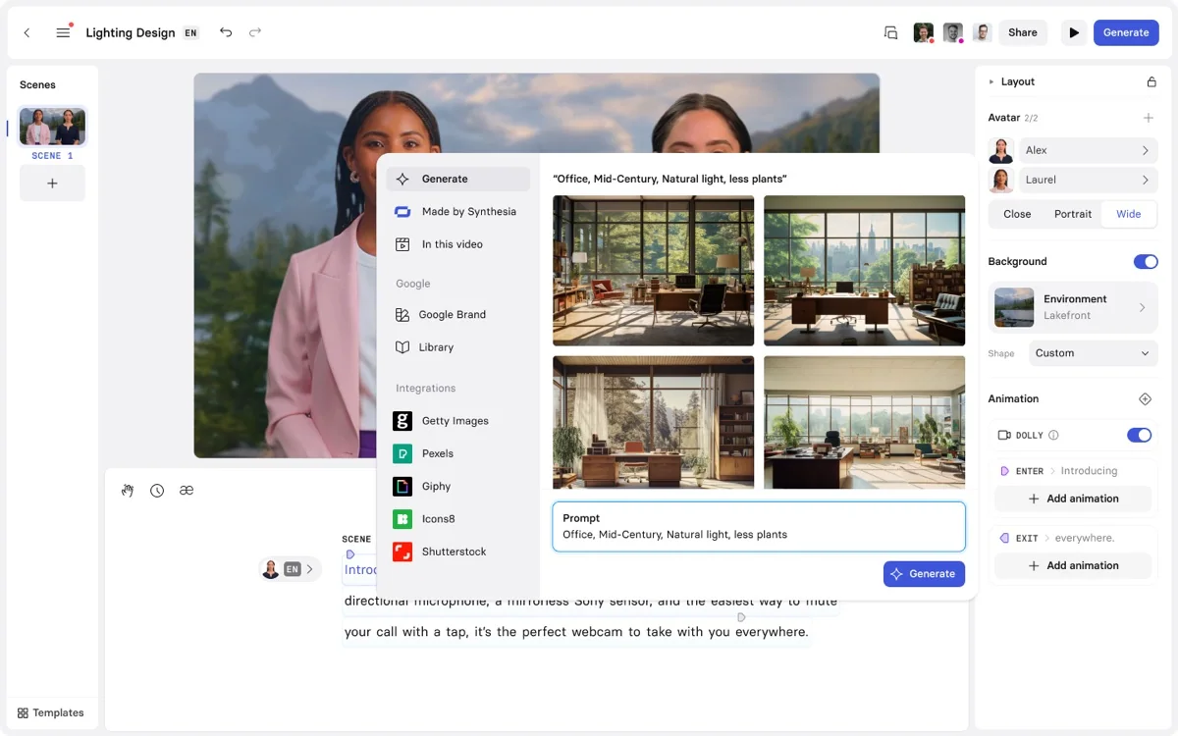Viewport: 1178px width, 736px height.
Task: Open Made by Synthesia media
Action: pyautogui.click(x=457, y=211)
